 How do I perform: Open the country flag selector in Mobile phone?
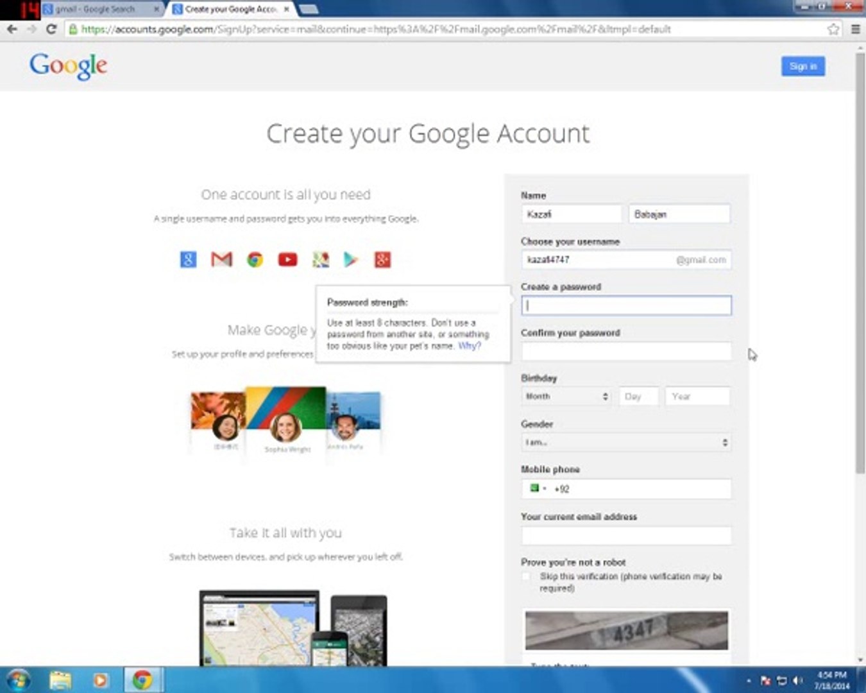(x=538, y=489)
